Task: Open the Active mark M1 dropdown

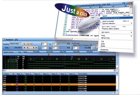Action: click(78, 48)
